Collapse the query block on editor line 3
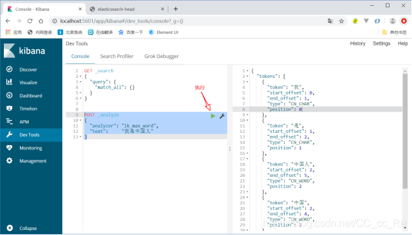 (81, 82)
